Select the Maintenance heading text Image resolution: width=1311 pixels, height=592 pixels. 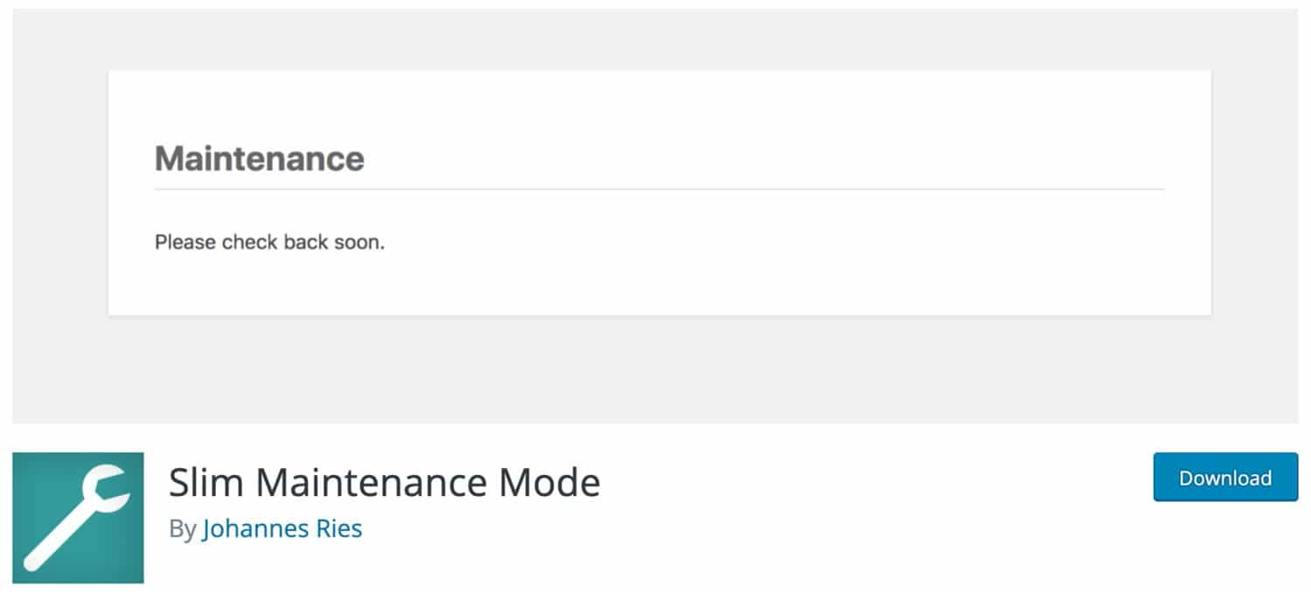[260, 158]
